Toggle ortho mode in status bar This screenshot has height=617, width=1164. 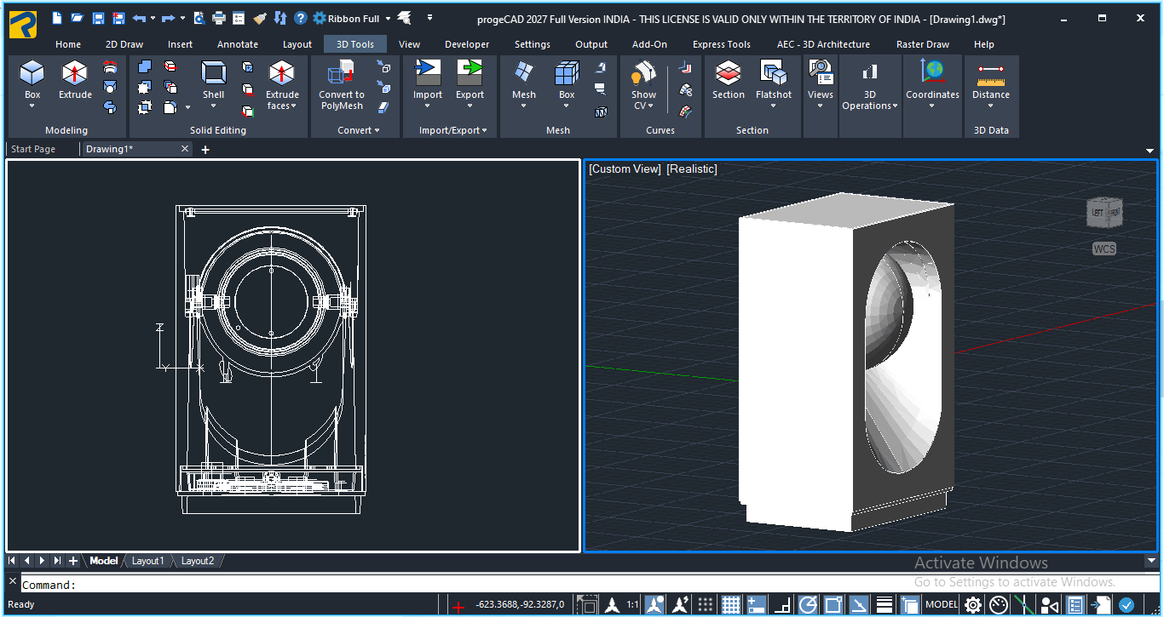tap(782, 605)
